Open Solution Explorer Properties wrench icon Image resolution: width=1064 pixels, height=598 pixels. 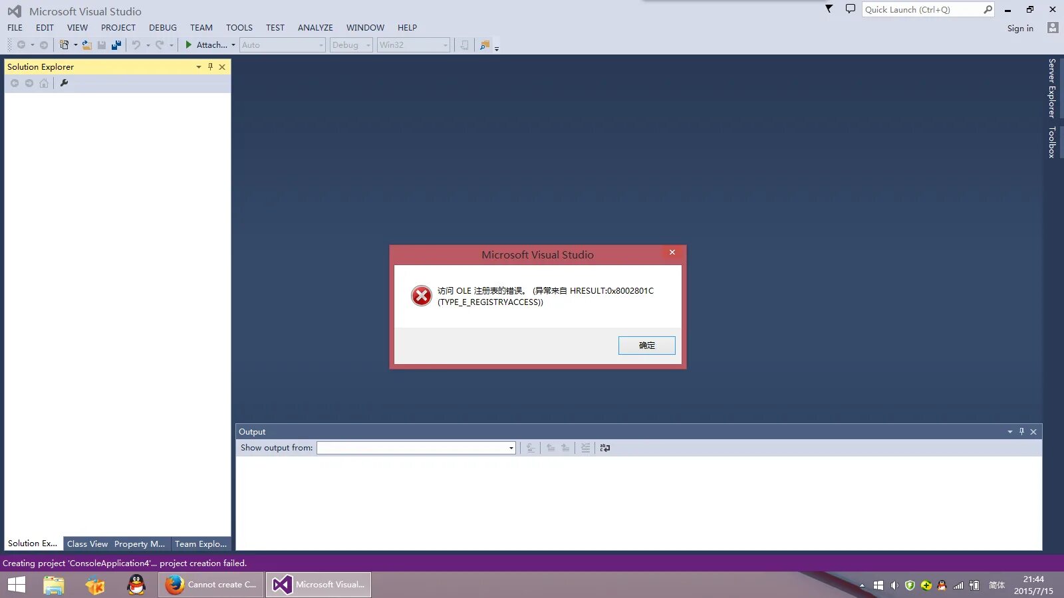pos(64,83)
